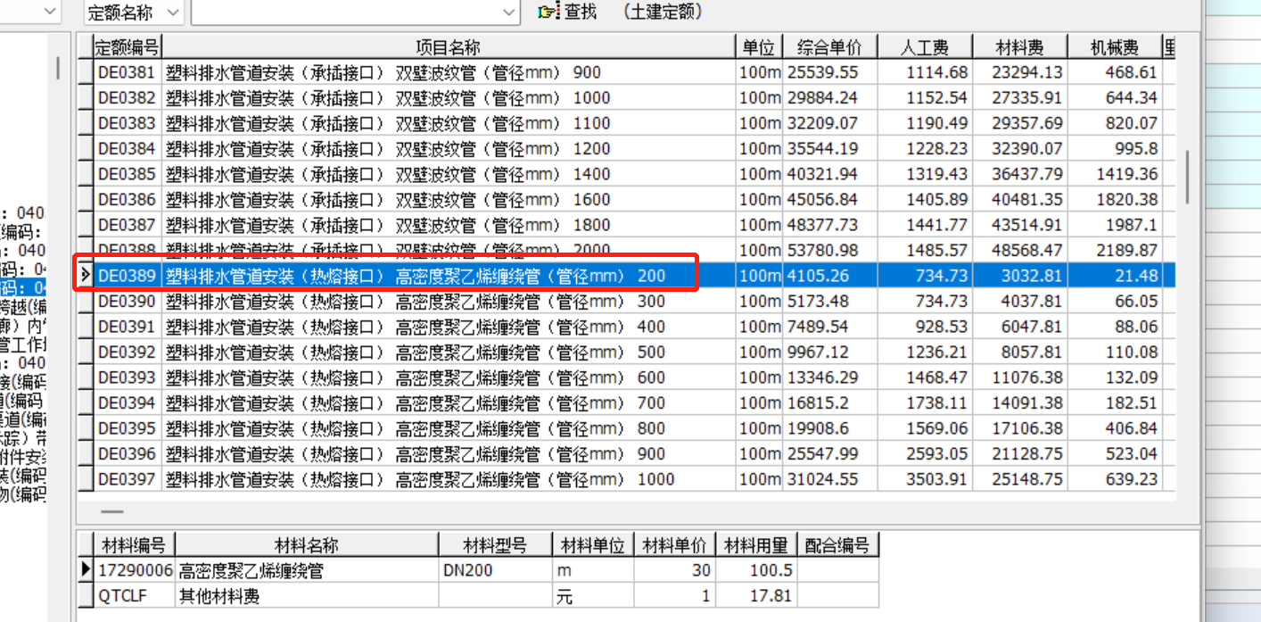Click the price cell 4105.26
This screenshot has height=622, width=1261.
830,276
